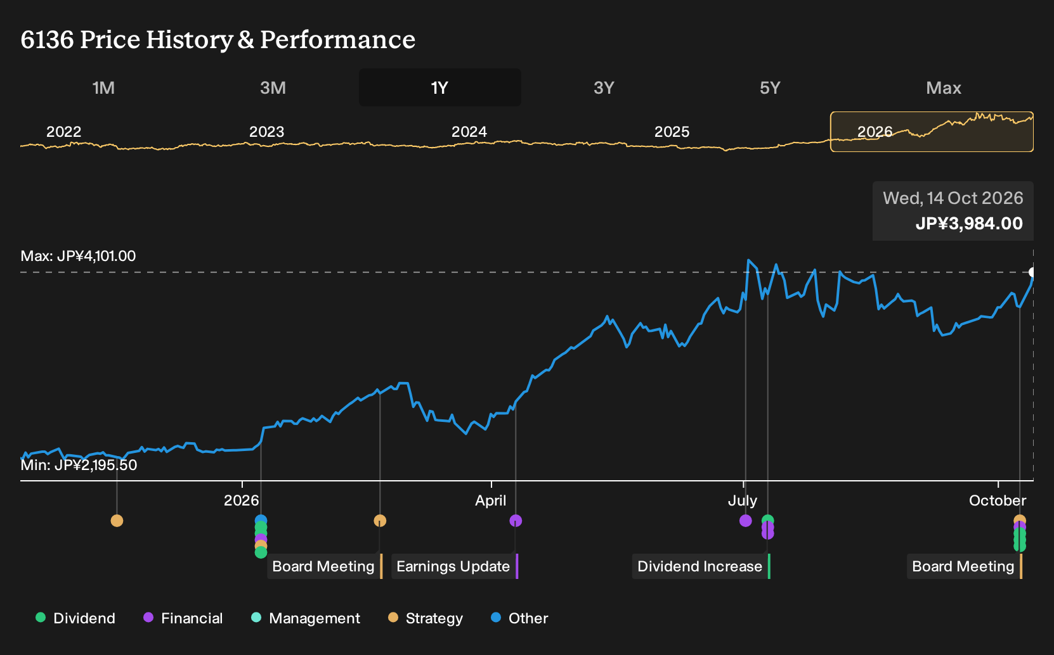Click the 'April' axis label
This screenshot has height=655, width=1054.
point(491,500)
